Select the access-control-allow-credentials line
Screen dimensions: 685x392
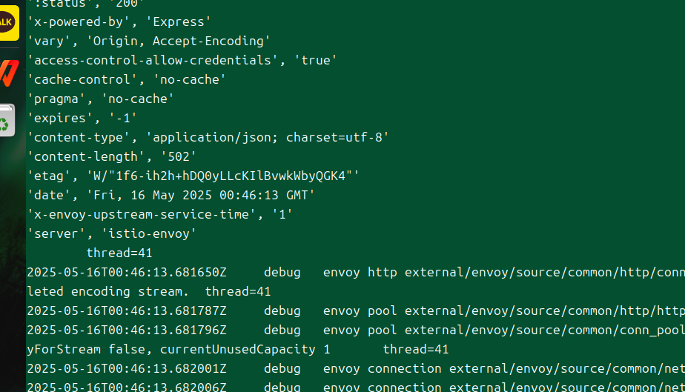coord(182,60)
